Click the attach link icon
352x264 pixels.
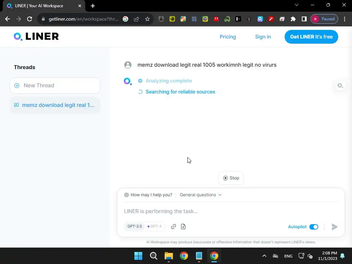(173, 227)
